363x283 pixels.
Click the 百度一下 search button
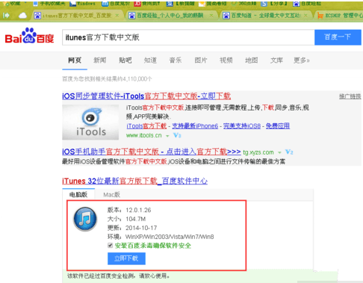(x=338, y=37)
